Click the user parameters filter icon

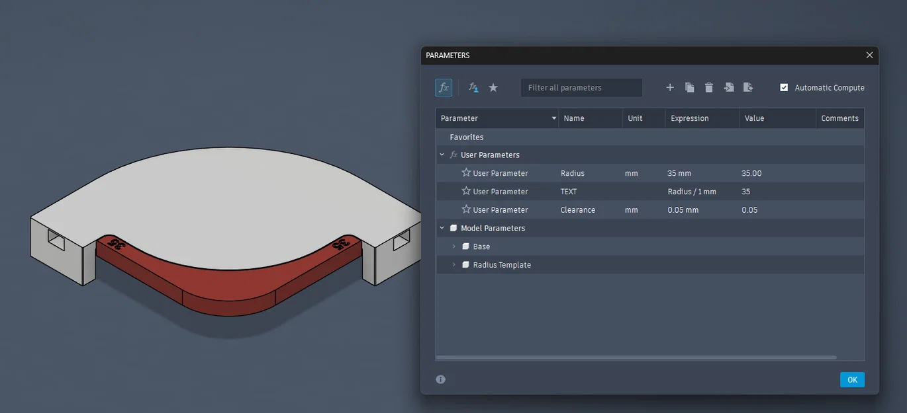(473, 87)
